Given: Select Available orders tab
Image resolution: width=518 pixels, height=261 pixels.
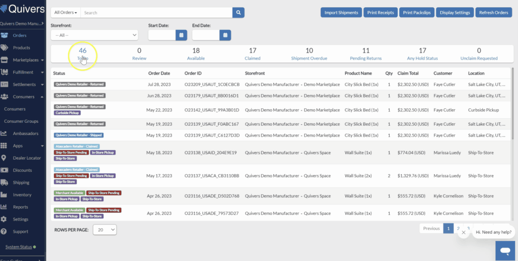Looking at the screenshot, I should [196, 54].
